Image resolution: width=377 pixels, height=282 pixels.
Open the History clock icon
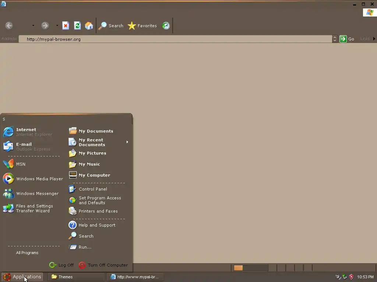point(166,25)
